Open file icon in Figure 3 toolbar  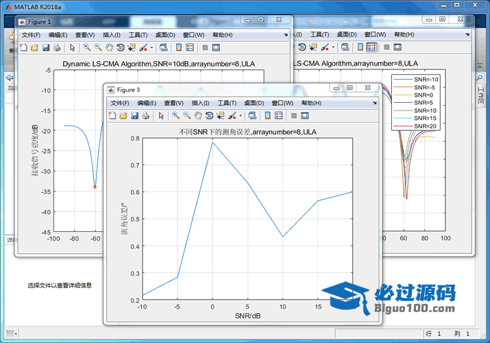(x=123, y=116)
